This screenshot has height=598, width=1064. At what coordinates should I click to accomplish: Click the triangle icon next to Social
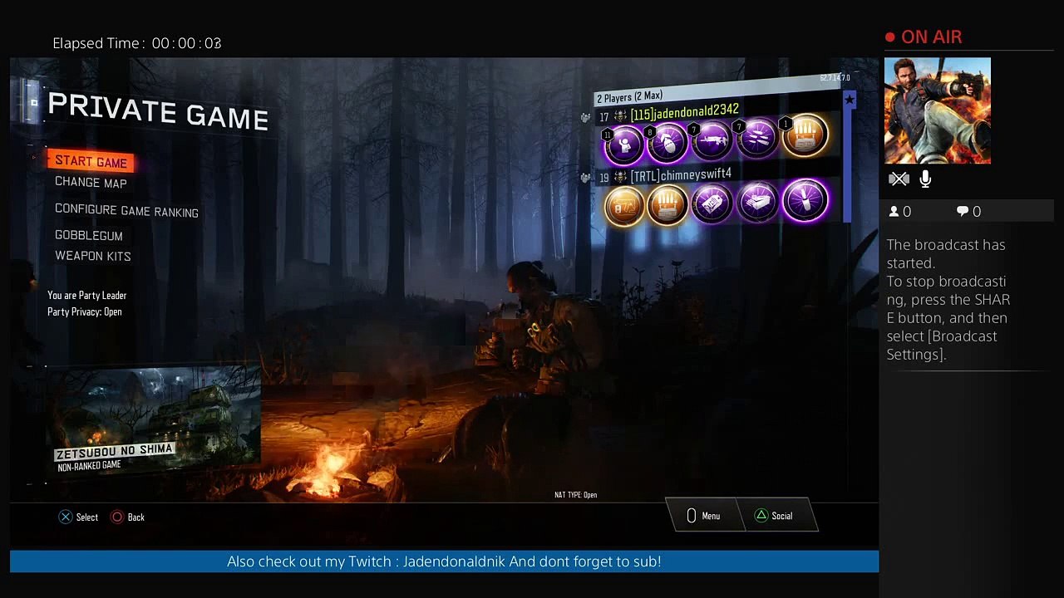click(761, 516)
